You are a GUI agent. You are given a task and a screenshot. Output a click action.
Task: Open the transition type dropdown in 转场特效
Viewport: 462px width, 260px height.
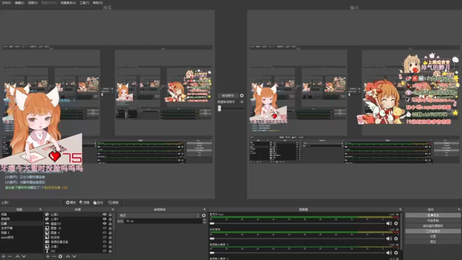(x=159, y=216)
